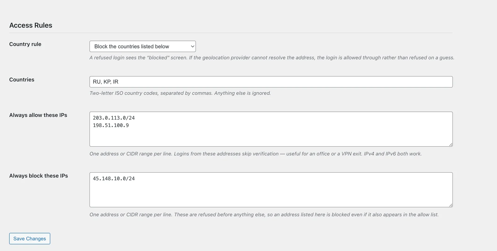Screen dimensions: 497x251
Task: Place cursor on the 198.51.100.9 entry
Action: coord(111,126)
